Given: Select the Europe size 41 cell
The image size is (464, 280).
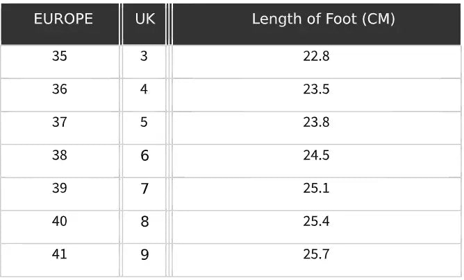Looking at the screenshot, I should tap(60, 254).
